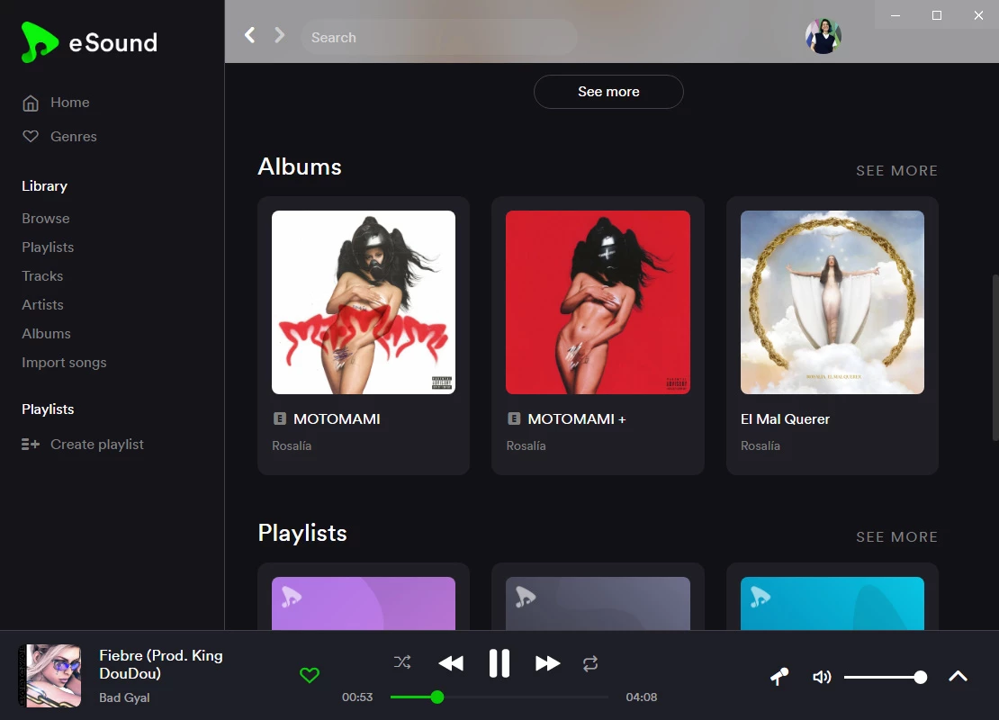Pause the current song

coord(499,663)
